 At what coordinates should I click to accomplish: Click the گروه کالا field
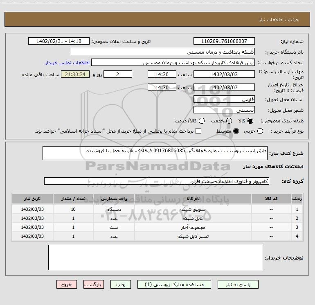tap(157, 181)
